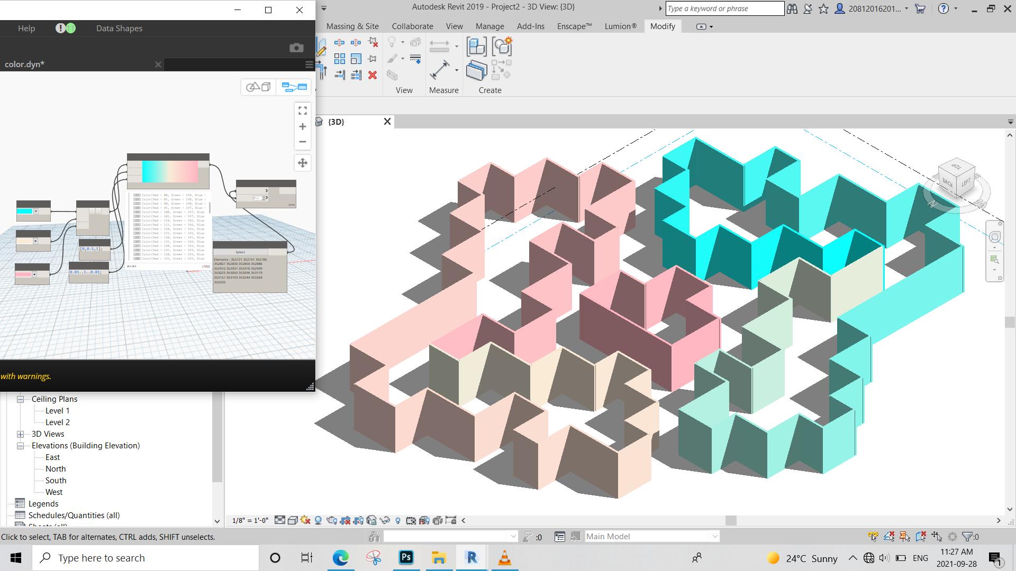The image size is (1016, 571).
Task: Open the Main Model dropdown
Action: (x=714, y=536)
